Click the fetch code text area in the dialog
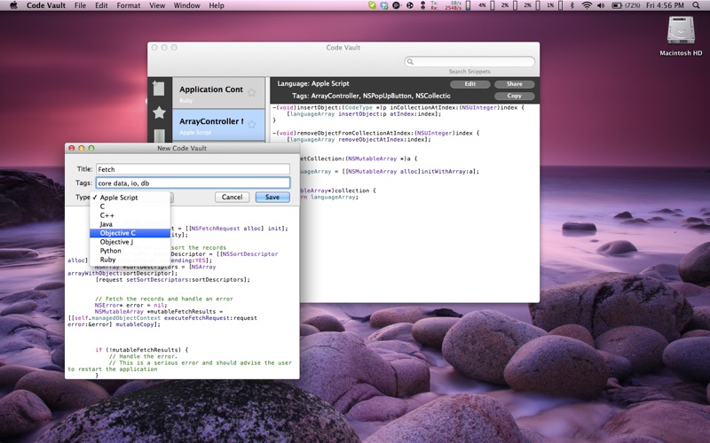710x443 pixels. tap(182, 292)
